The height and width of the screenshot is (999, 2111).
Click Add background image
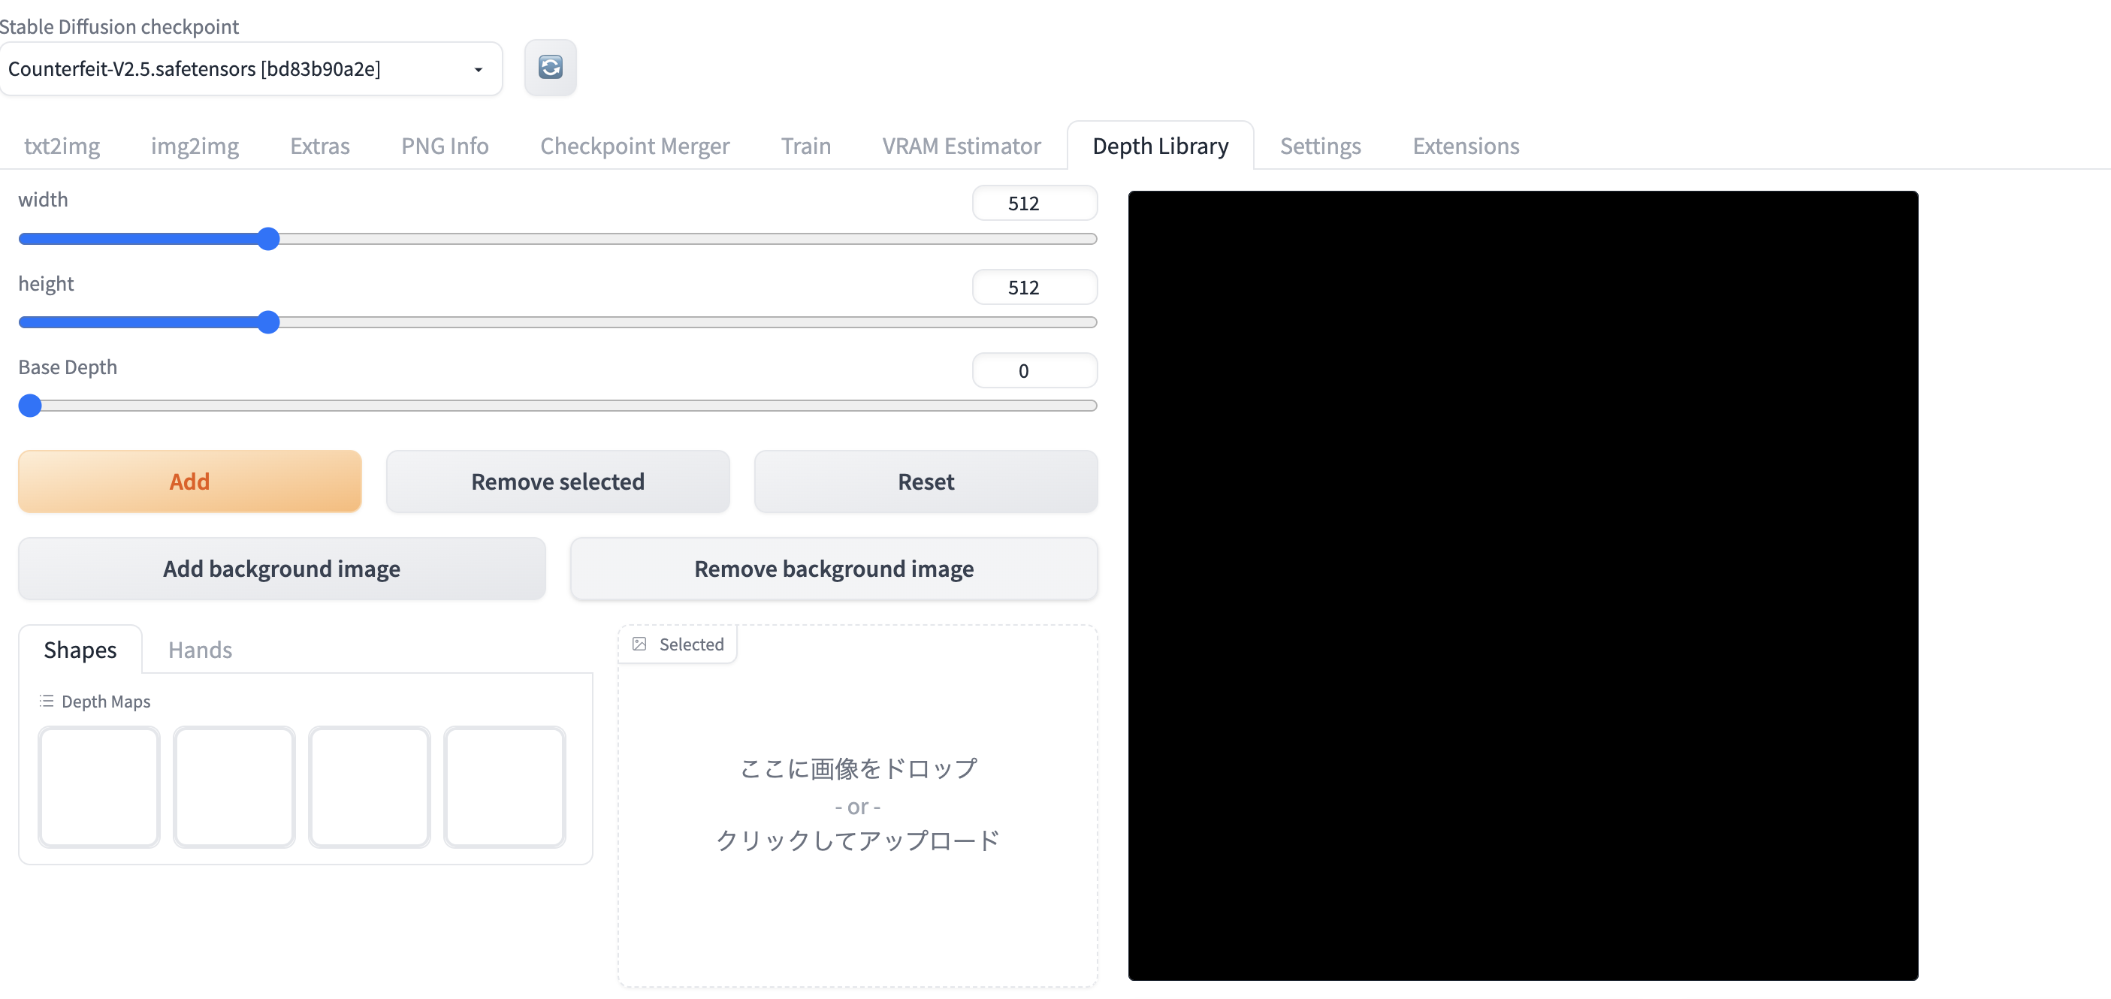[281, 568]
